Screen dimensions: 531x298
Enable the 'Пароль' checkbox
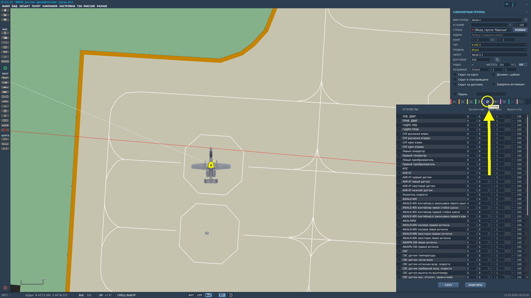point(455,94)
